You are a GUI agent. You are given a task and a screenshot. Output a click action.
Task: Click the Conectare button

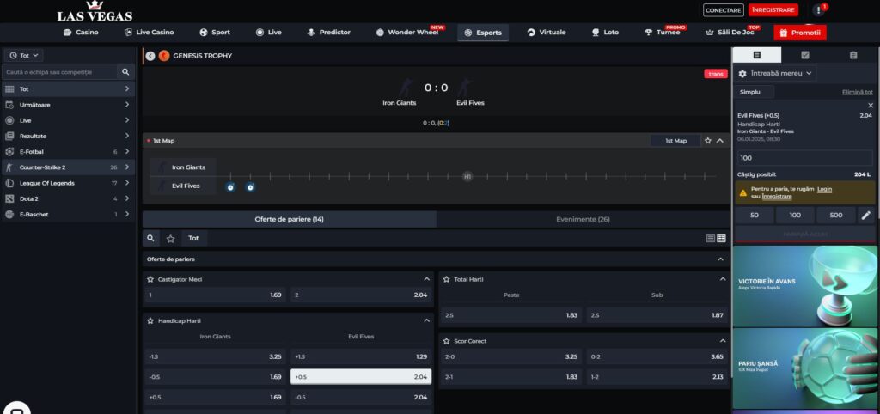(724, 10)
